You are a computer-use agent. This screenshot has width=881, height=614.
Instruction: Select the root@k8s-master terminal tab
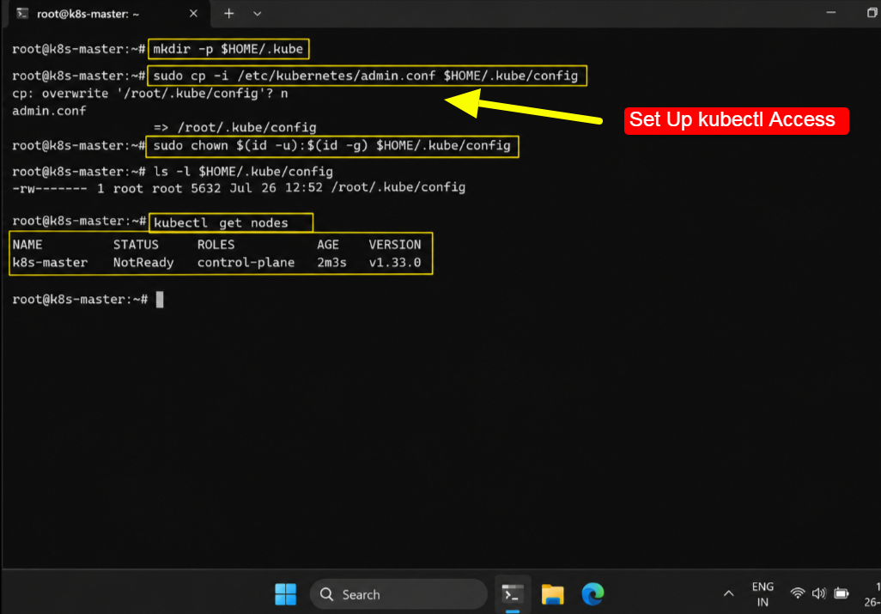(106, 14)
